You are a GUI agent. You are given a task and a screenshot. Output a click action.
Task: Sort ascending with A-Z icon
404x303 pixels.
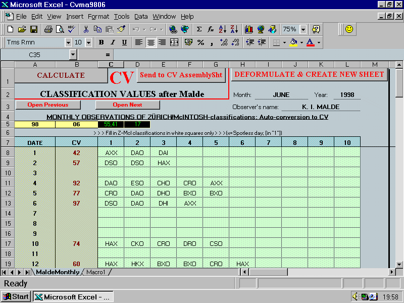pos(223,29)
